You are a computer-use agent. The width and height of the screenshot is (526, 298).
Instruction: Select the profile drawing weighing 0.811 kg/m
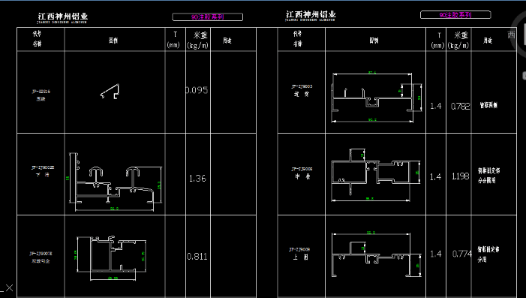pos(111,257)
